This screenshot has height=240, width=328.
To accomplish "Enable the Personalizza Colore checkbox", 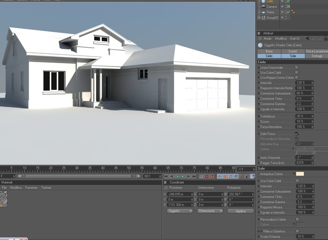I will coord(298,219).
